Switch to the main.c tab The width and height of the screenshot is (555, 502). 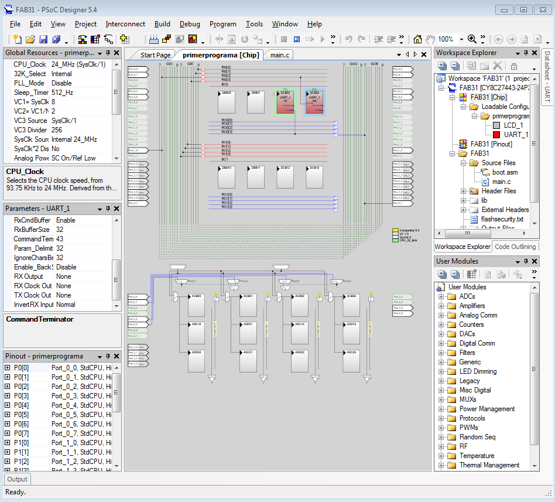point(279,55)
